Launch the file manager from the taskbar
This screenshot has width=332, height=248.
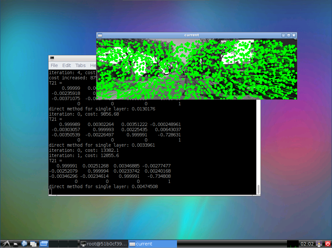[16, 244]
